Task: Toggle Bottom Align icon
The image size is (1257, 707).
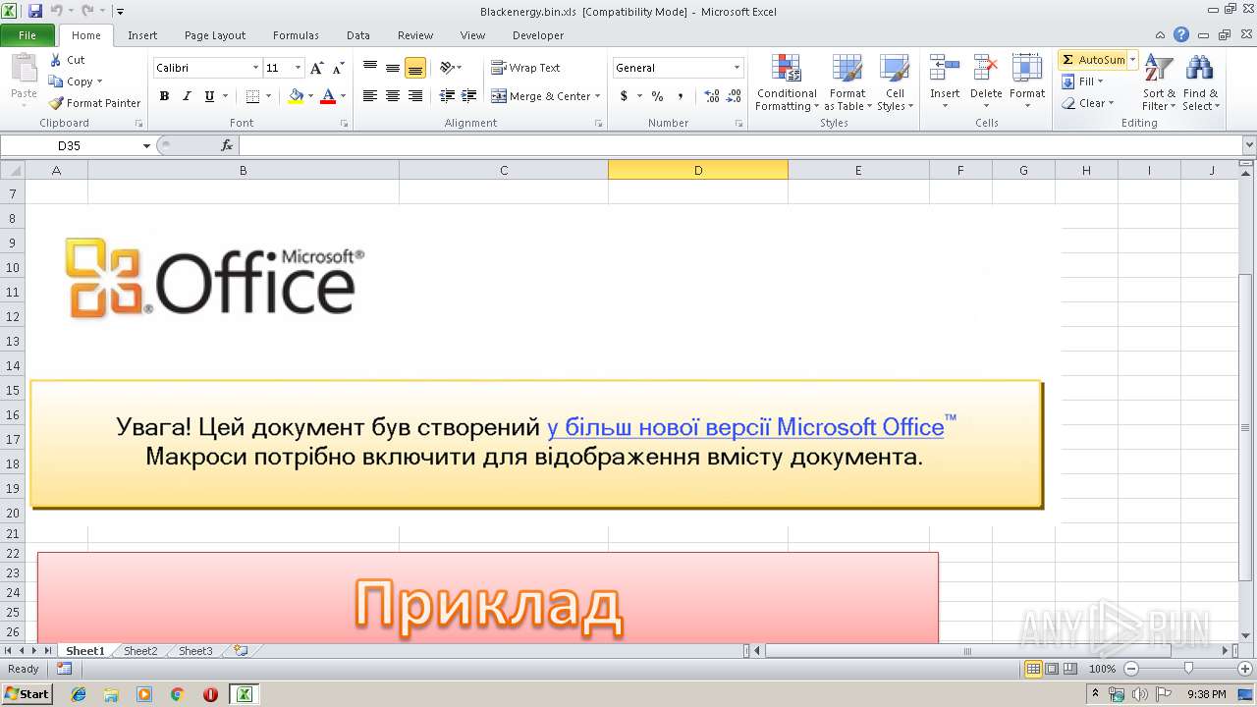Action: coord(415,68)
